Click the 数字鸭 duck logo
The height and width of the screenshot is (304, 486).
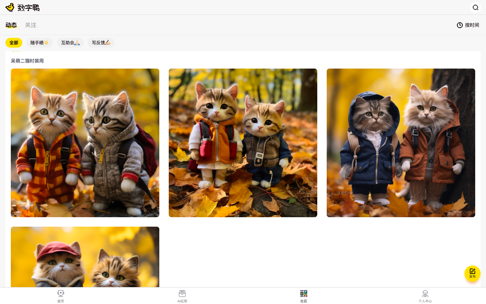click(x=10, y=7)
